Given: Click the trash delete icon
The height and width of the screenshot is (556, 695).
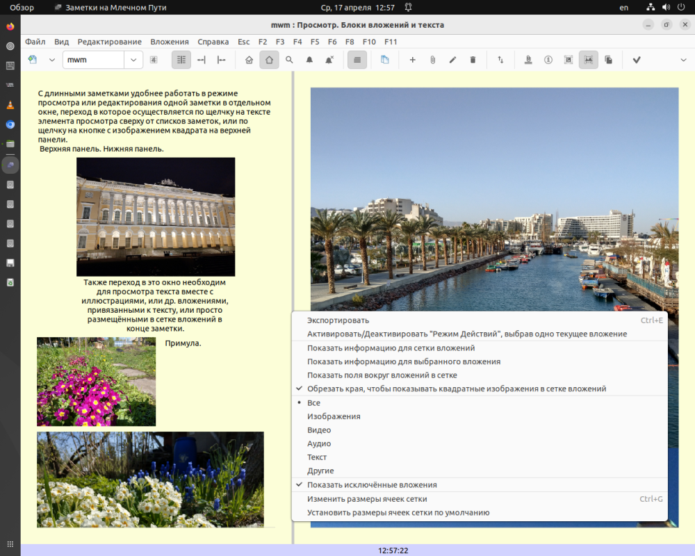Looking at the screenshot, I should [473, 60].
